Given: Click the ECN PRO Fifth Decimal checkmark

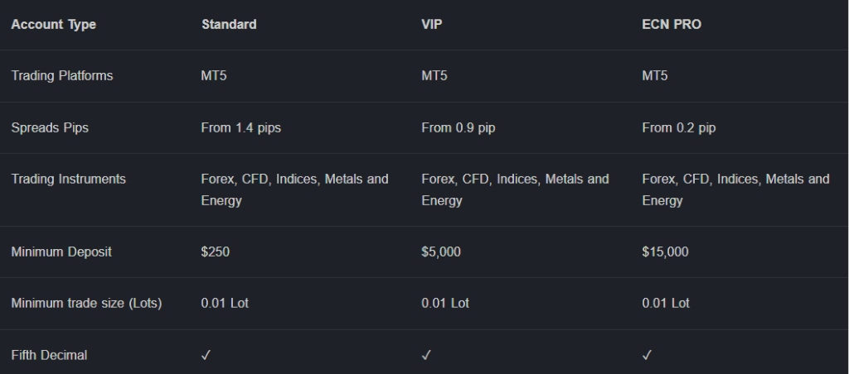Looking at the screenshot, I should click(x=647, y=355).
